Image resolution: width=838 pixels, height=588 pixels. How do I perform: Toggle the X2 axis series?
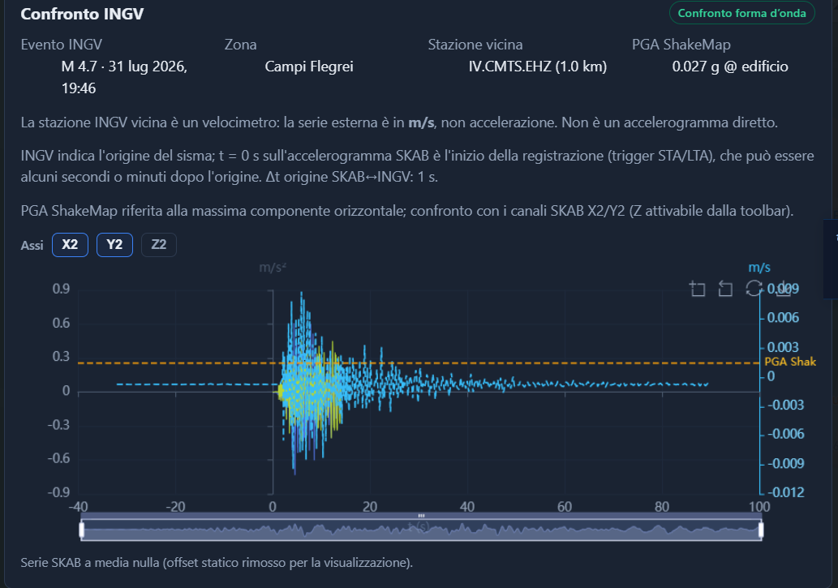coord(70,245)
